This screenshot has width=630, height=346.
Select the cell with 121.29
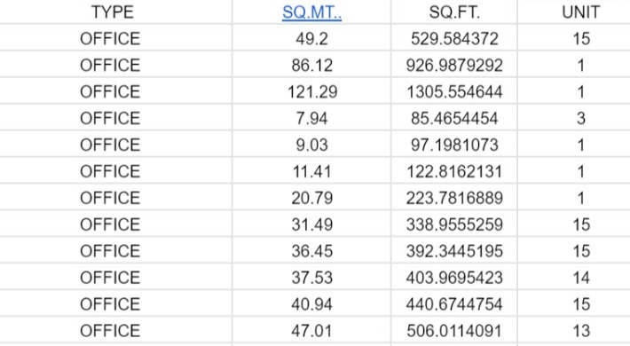pyautogui.click(x=311, y=91)
